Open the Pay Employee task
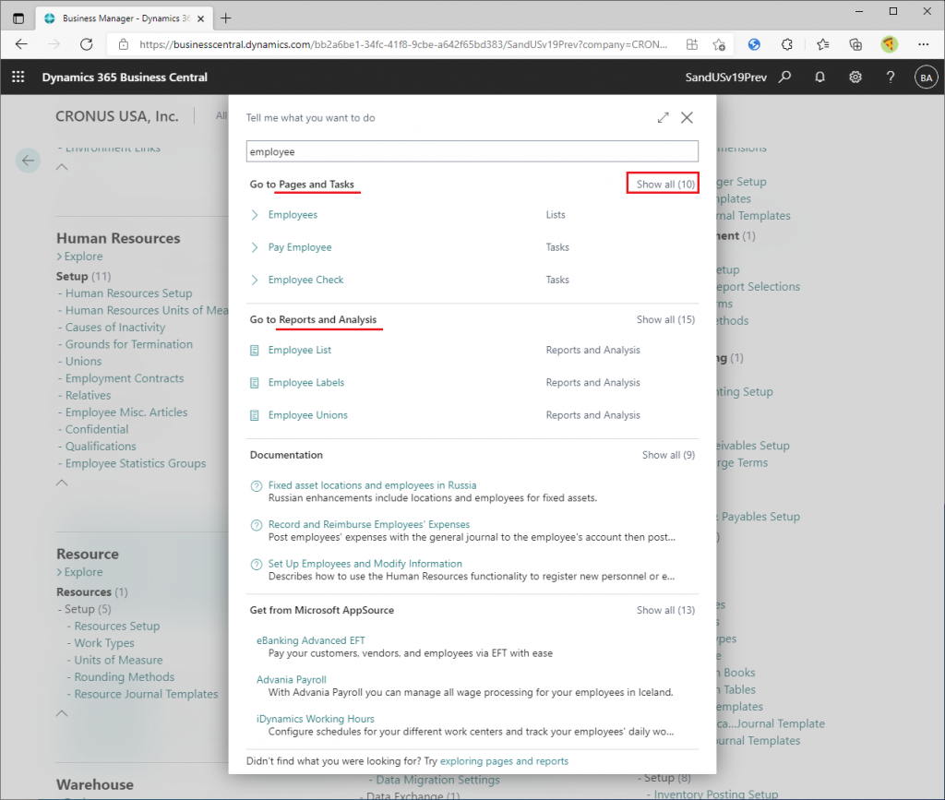Screen dimensions: 945x800 300,247
